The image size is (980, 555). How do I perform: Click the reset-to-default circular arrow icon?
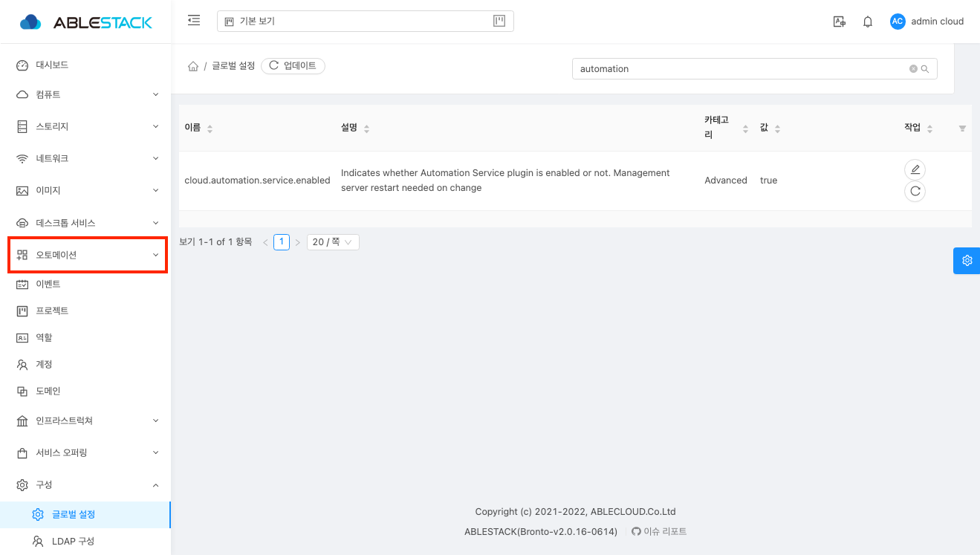915,192
